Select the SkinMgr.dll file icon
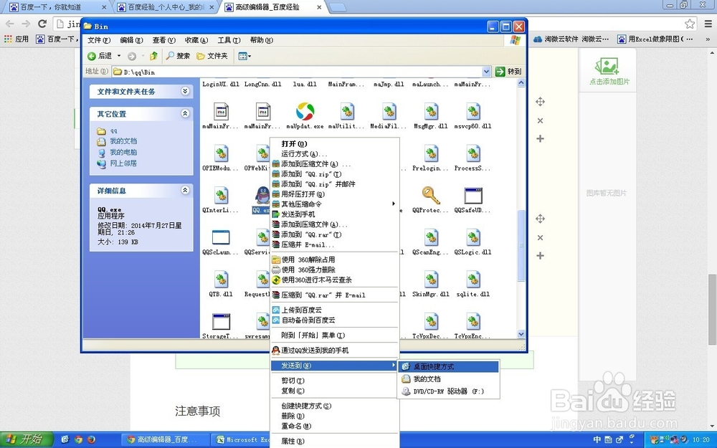The height and width of the screenshot is (448, 717). pos(431,280)
